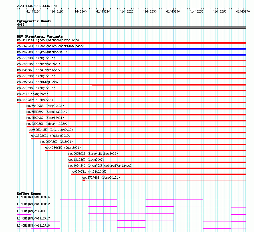Click ruler position 41443230
This screenshot has height=232, width=254.
tap(150, 11)
